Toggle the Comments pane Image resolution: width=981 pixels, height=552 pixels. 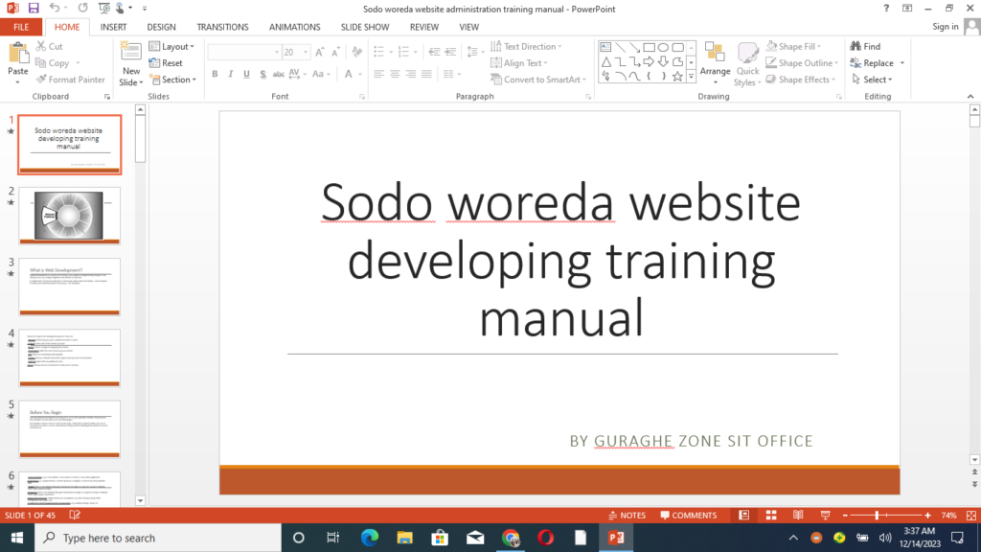point(688,515)
